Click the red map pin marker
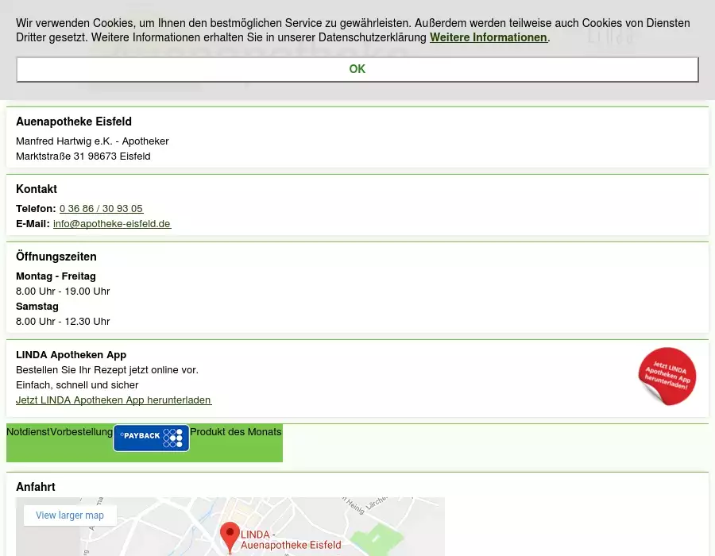Screen dimensions: 715x556 230,536
